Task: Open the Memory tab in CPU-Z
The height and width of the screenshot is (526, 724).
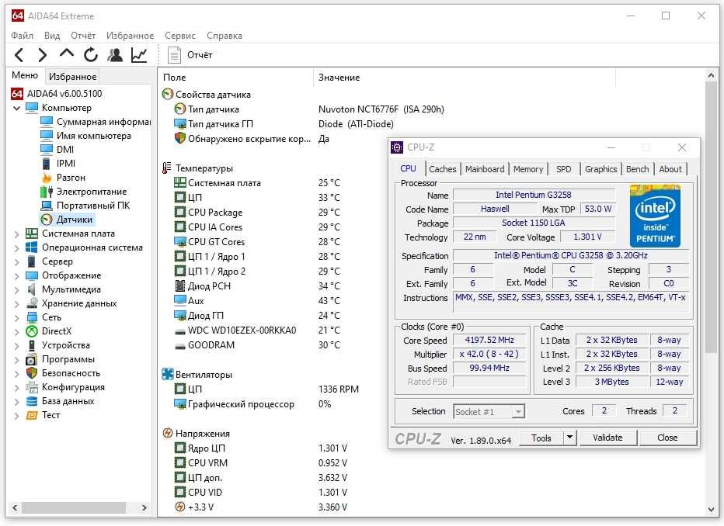Action: point(528,169)
